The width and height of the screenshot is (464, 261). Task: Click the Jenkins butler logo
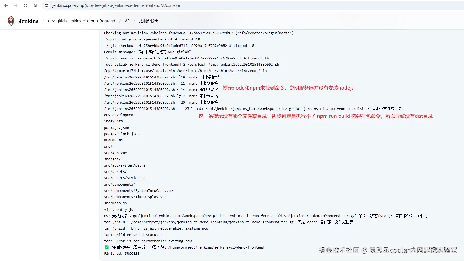11,21
